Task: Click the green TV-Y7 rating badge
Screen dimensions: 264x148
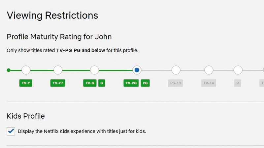Action: (58, 83)
